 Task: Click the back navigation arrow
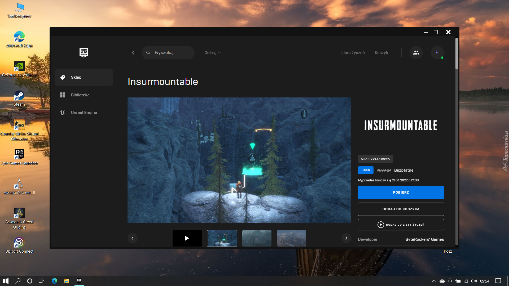coord(133,52)
